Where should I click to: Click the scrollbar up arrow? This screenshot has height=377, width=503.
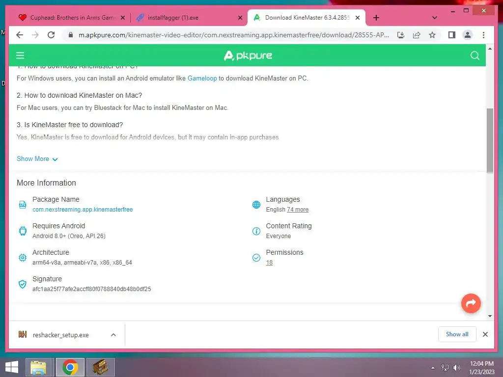point(490,49)
